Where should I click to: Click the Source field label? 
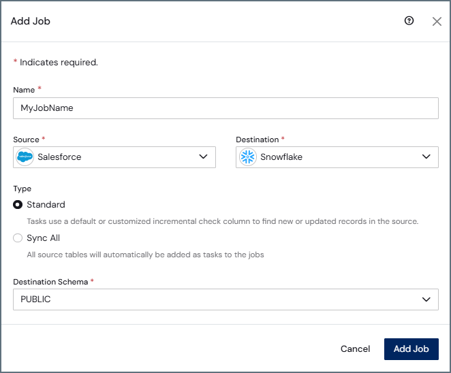tap(26, 140)
